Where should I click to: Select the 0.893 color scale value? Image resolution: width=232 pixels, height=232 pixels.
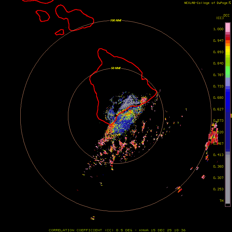(218, 52)
